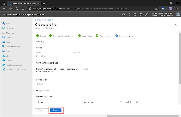The width and height of the screenshot is (181, 117).
Task: Open the shield extension icon in the toolbar
Action: pos(163,9)
